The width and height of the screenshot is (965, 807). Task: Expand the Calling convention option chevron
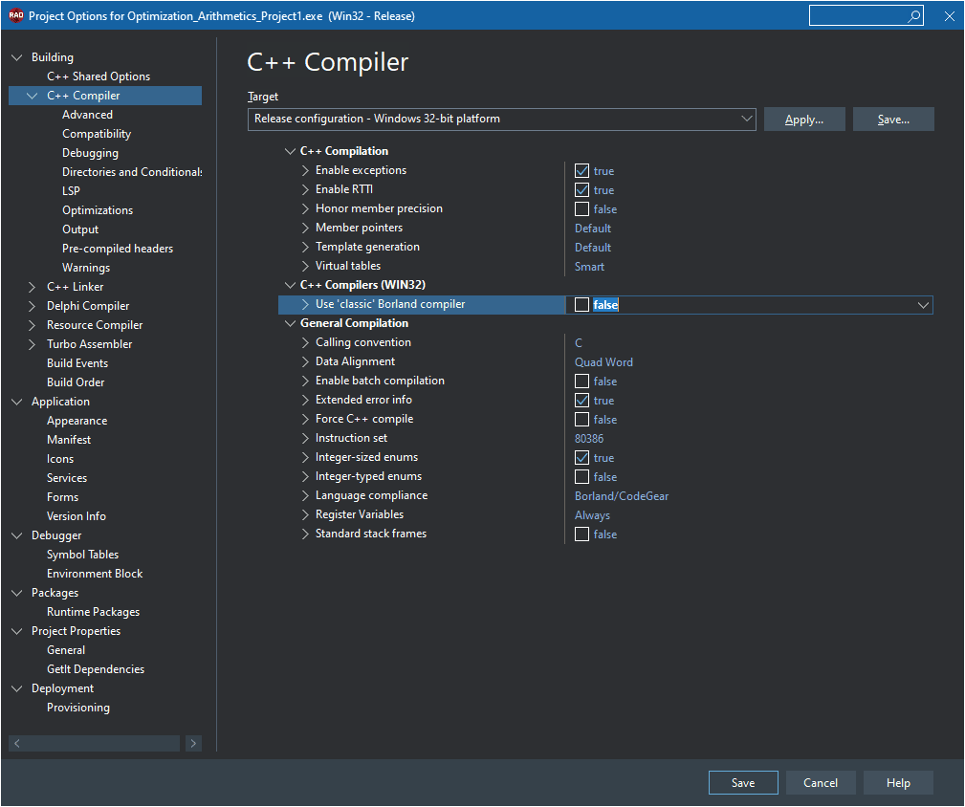305,342
